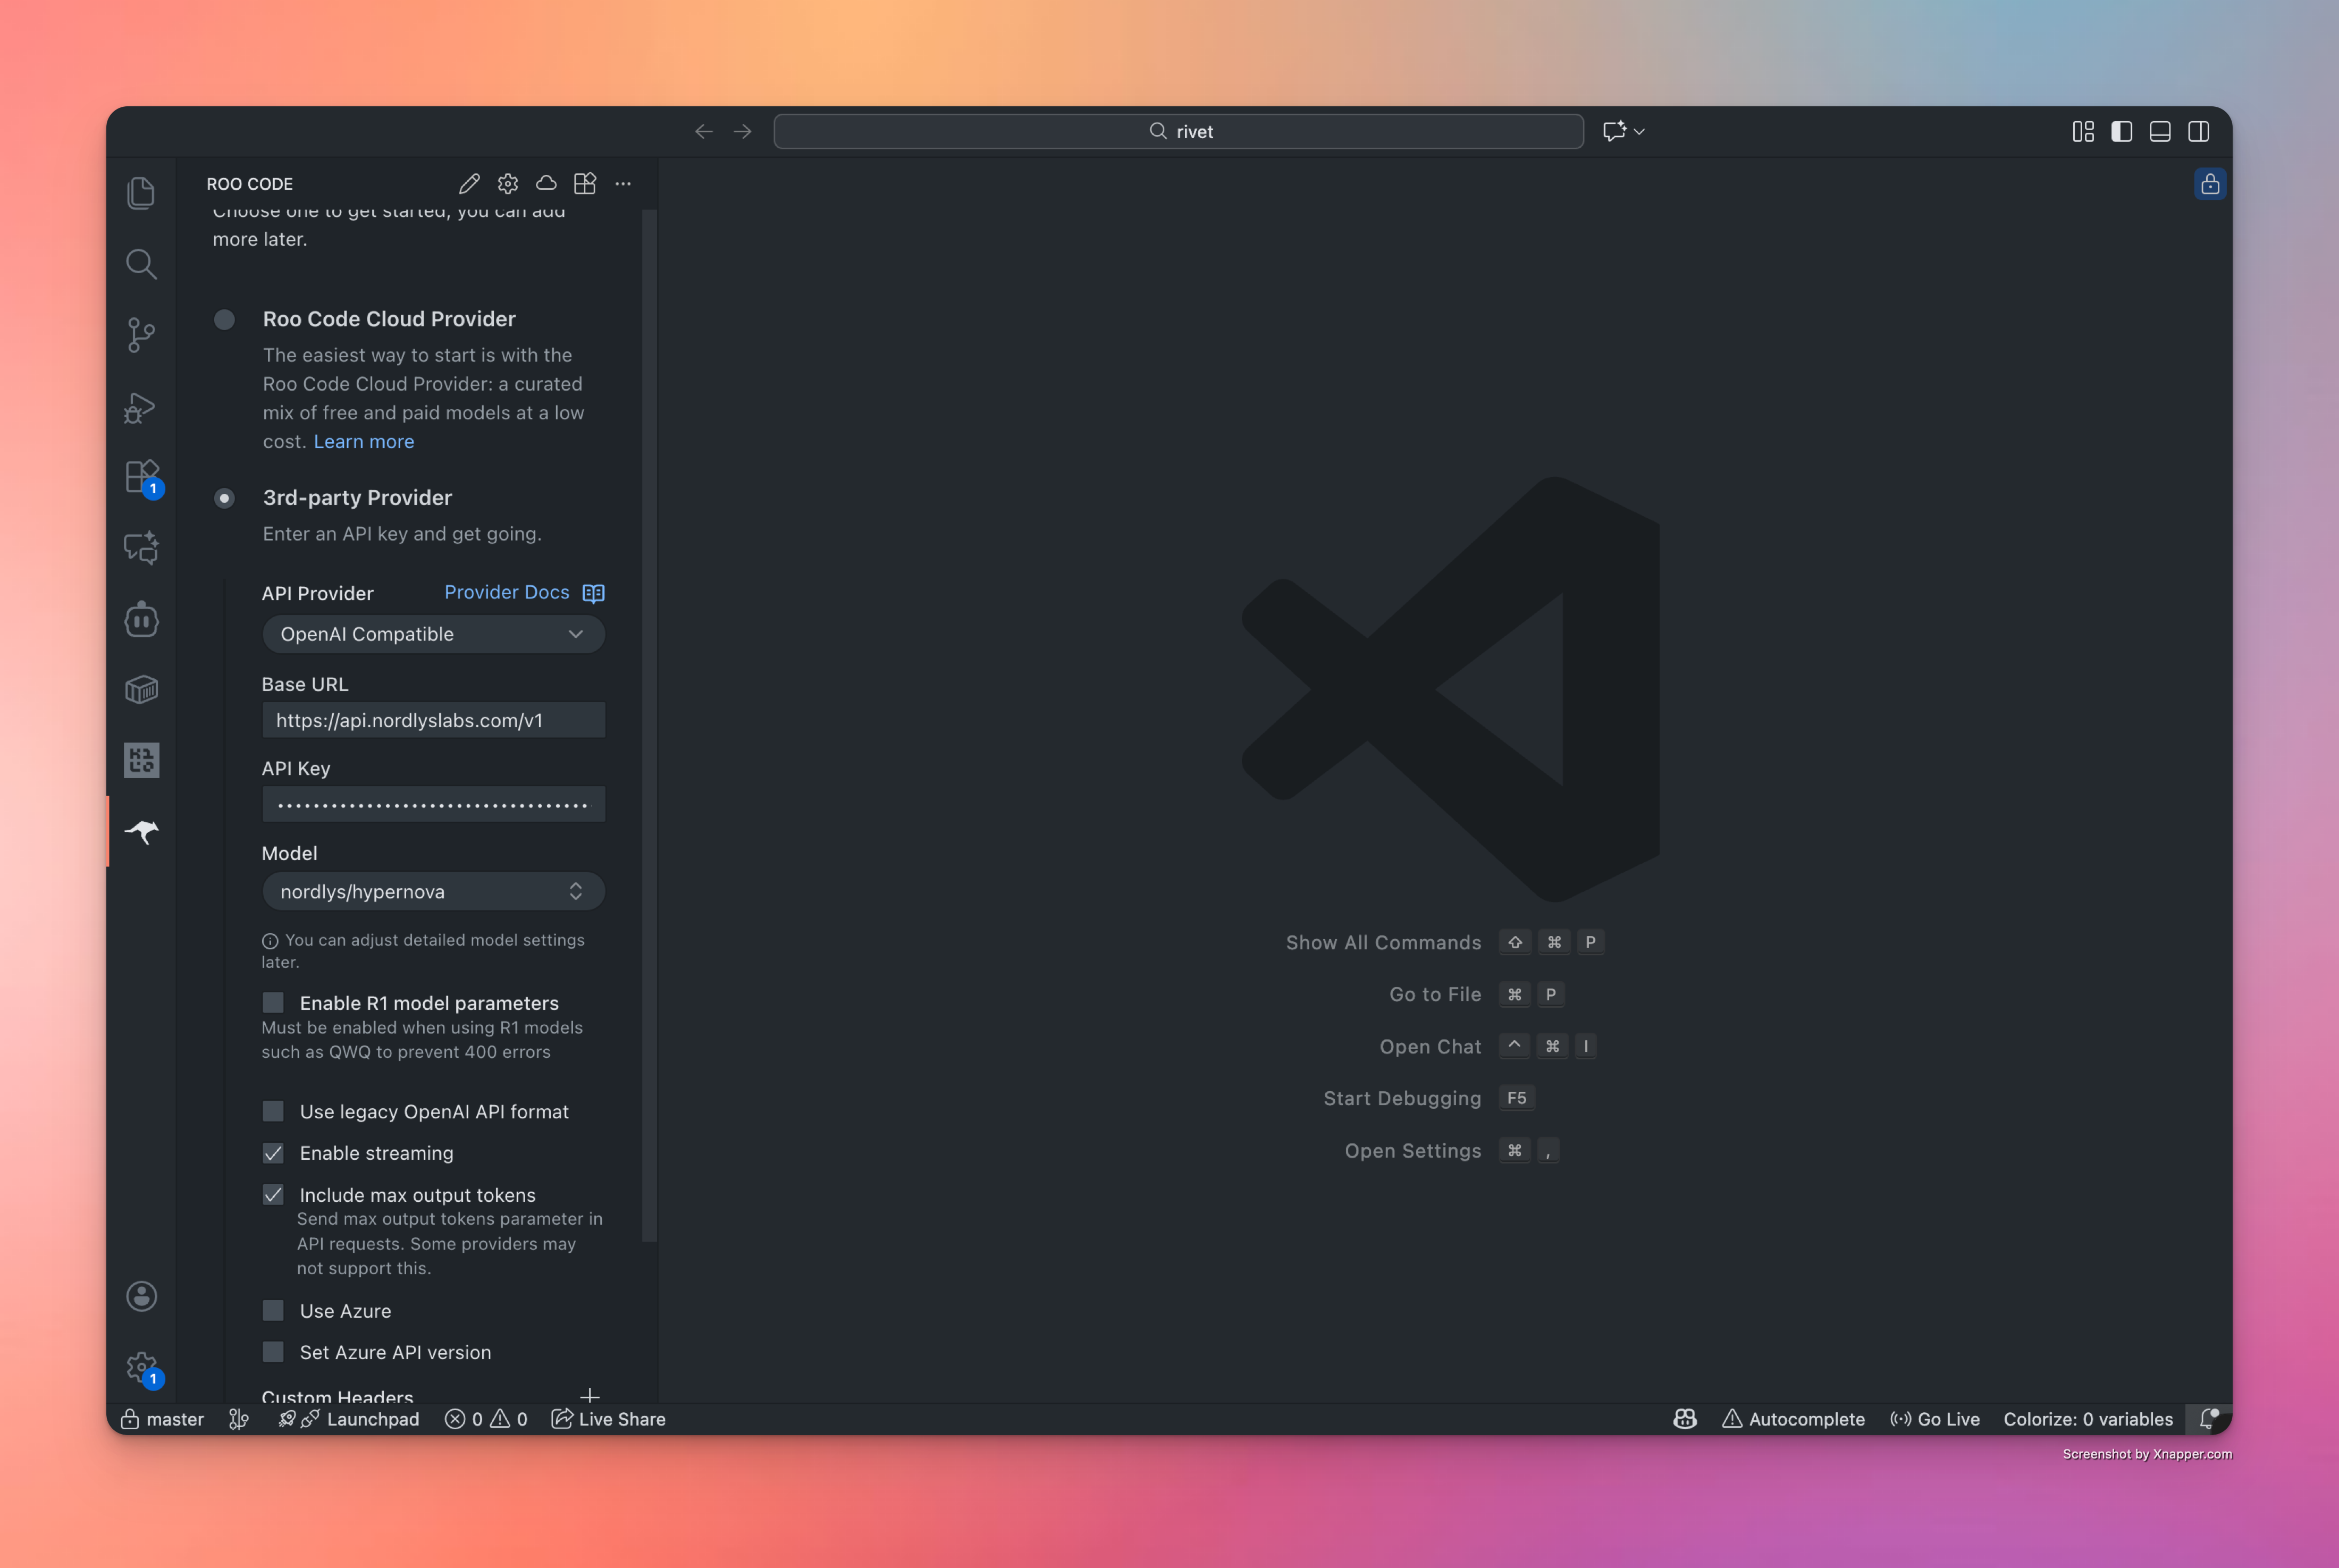Open the Source Control view
Image resolution: width=2339 pixels, height=1568 pixels.
141,335
